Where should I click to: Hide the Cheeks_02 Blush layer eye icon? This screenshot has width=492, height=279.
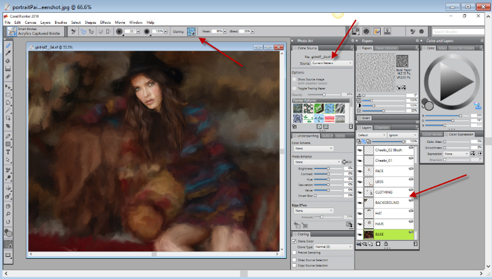pos(360,150)
